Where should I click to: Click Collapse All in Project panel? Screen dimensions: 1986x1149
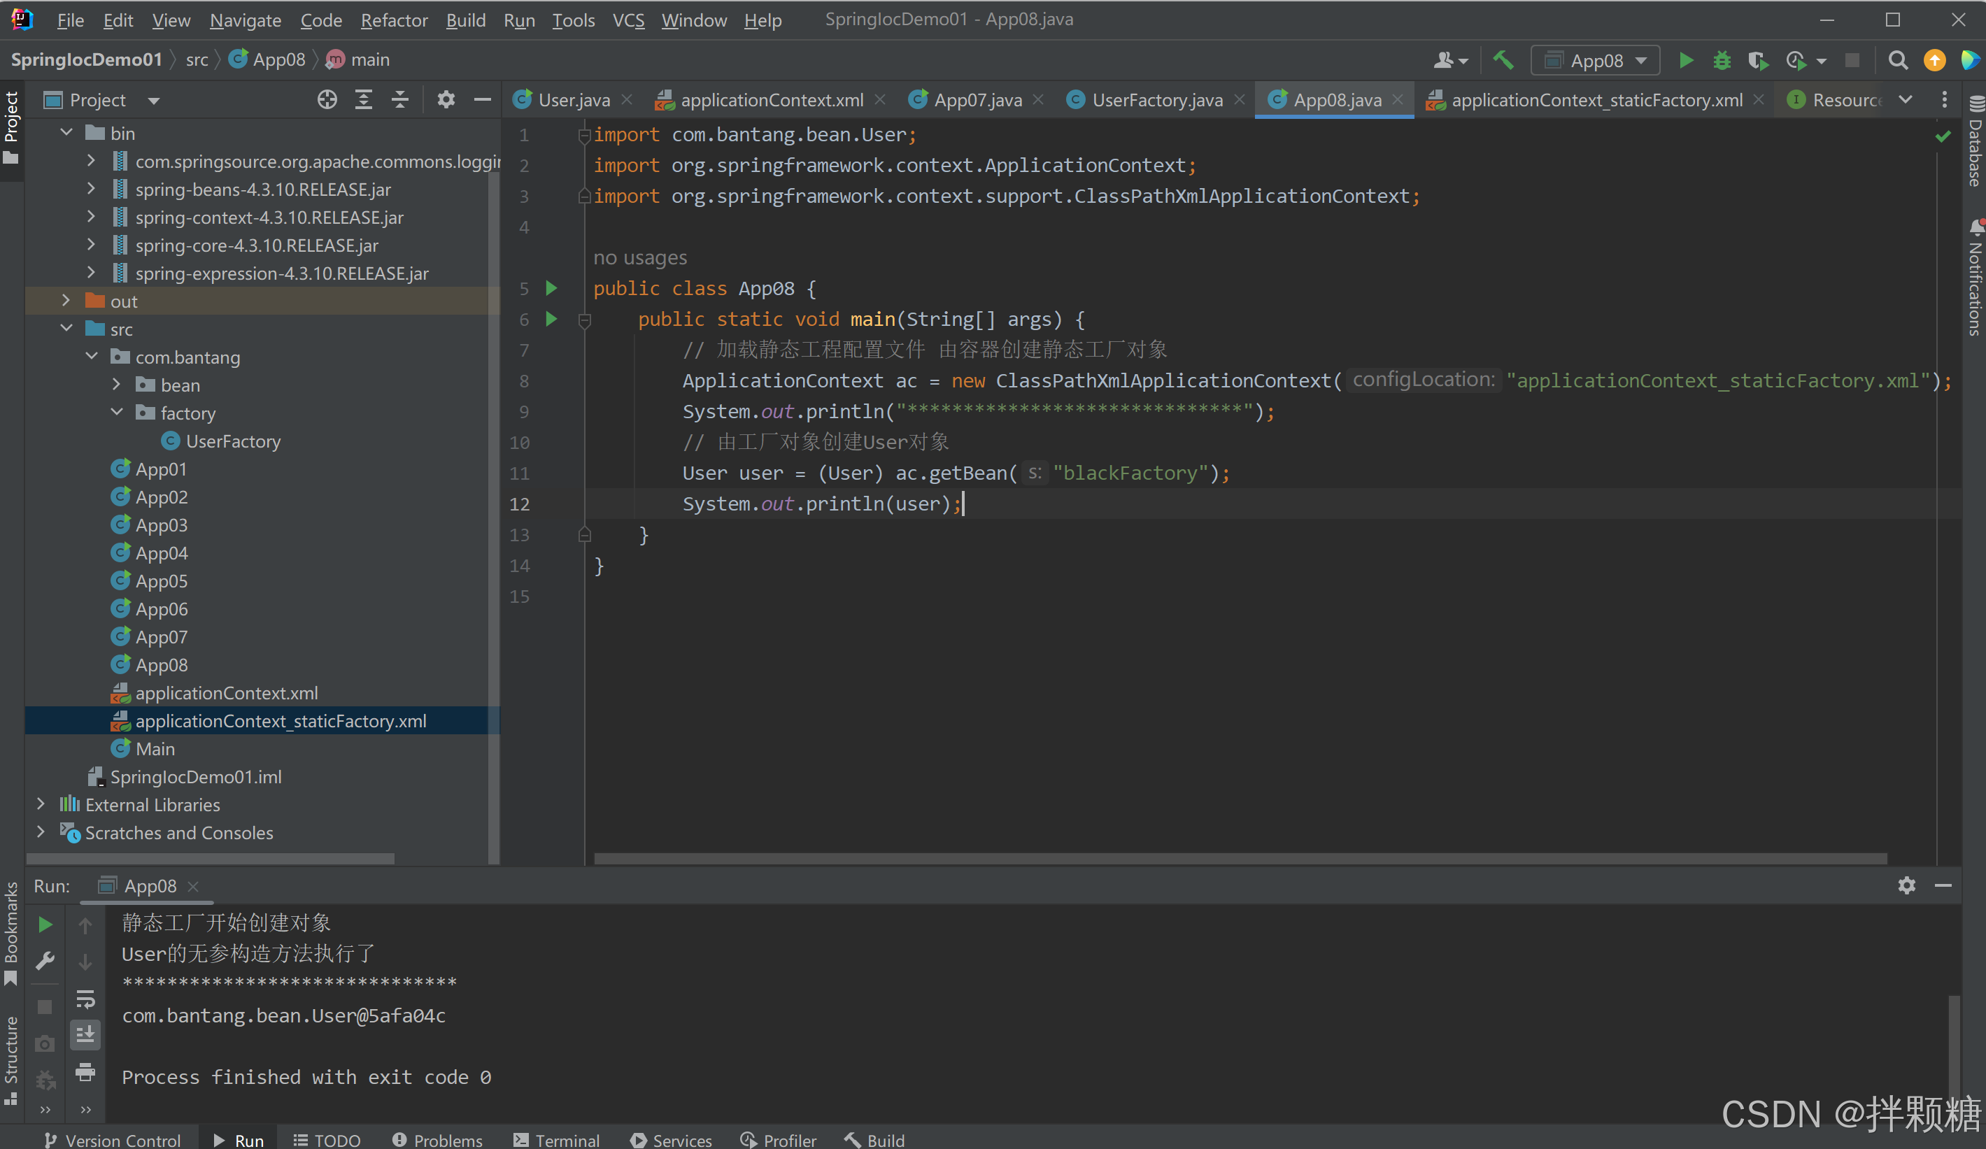[400, 100]
